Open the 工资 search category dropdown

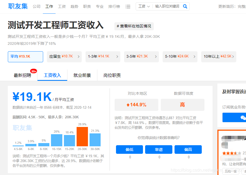click(144, 6)
